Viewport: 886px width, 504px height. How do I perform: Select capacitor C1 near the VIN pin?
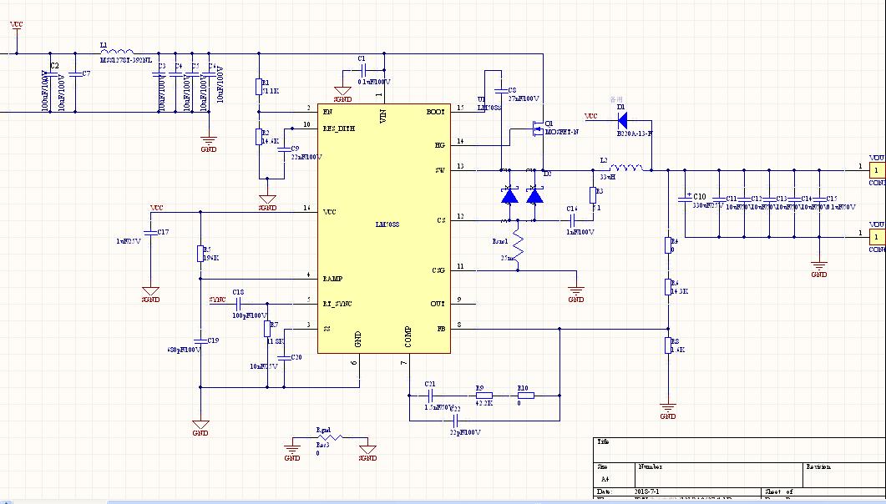tap(363, 70)
